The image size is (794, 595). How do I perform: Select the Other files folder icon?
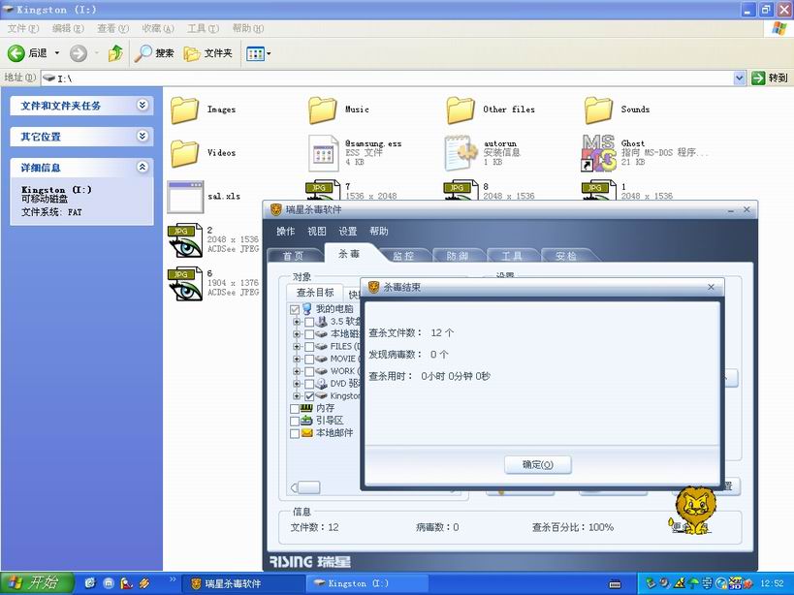(461, 110)
